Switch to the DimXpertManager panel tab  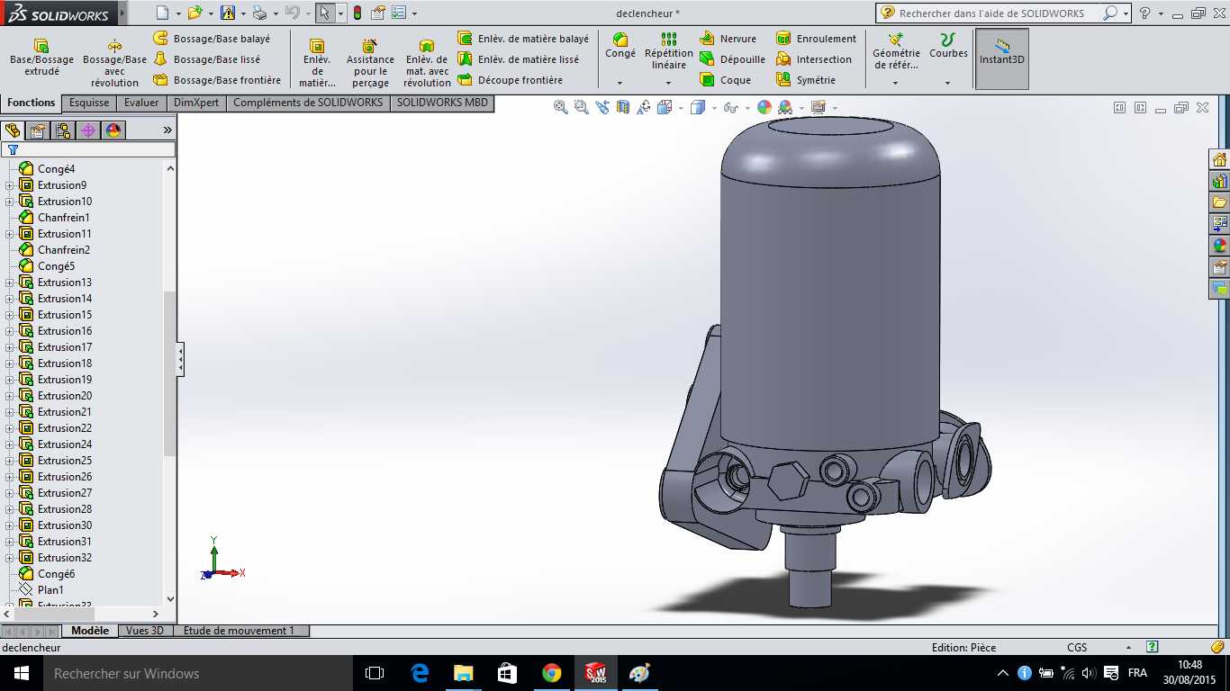point(88,130)
